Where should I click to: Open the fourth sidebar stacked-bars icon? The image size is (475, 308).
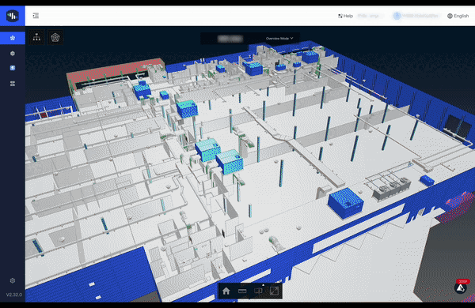click(13, 84)
